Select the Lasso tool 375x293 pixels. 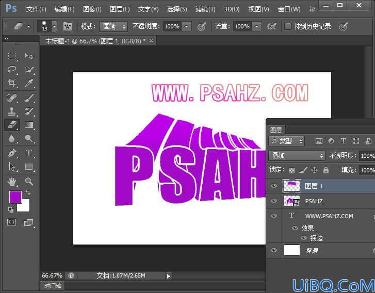12,69
